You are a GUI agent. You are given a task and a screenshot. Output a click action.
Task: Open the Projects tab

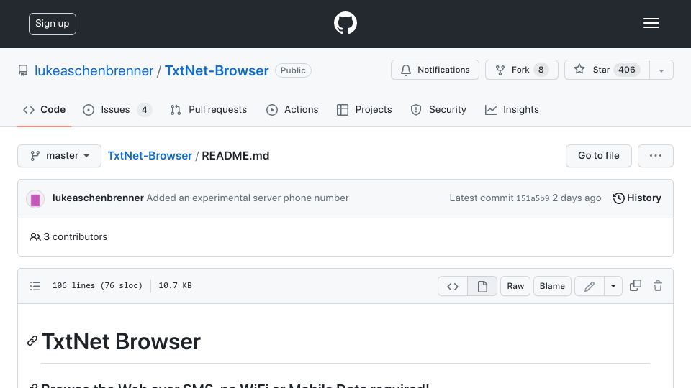[364, 109]
